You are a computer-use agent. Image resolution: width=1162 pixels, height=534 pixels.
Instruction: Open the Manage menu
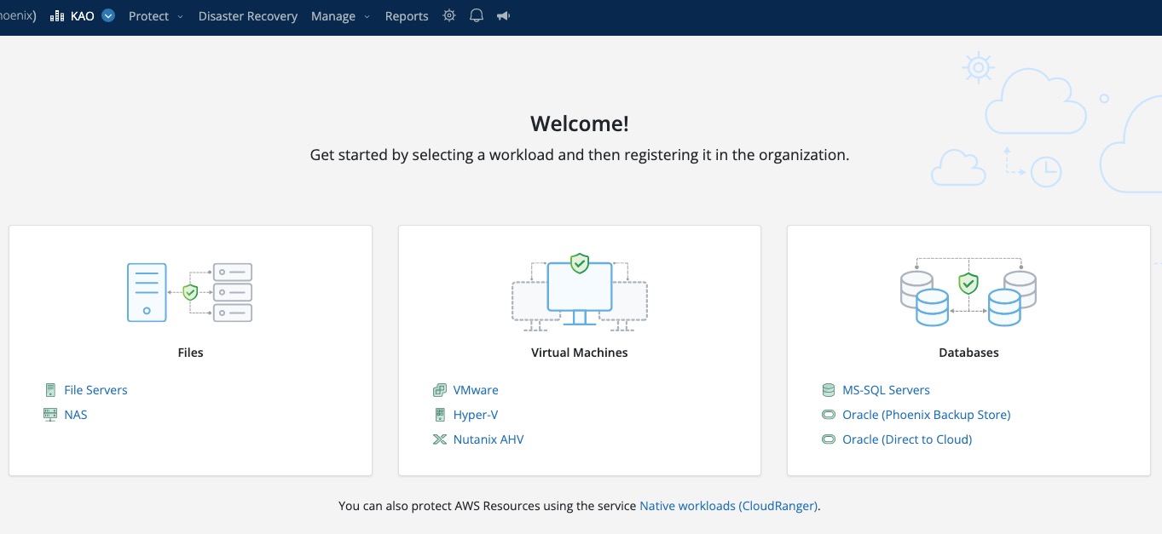click(333, 16)
